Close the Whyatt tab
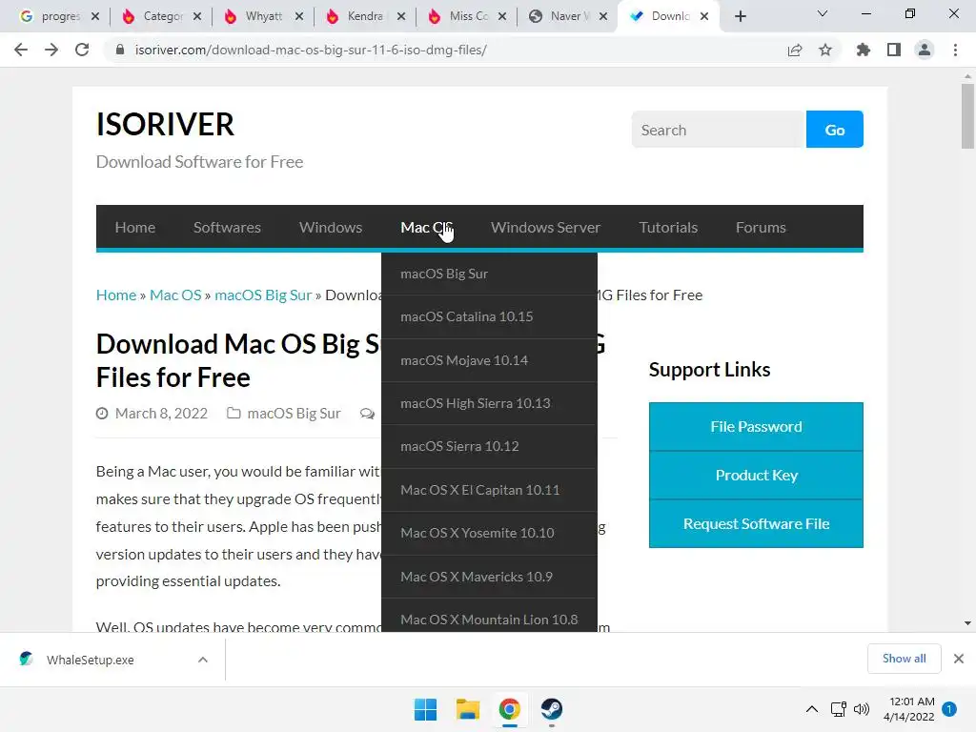976x732 pixels. pos(299,16)
